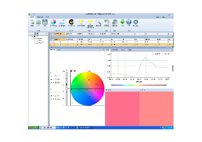The image size is (202, 142).
Task: Click the vertical scrollbar right of chart
Action: point(173,68)
